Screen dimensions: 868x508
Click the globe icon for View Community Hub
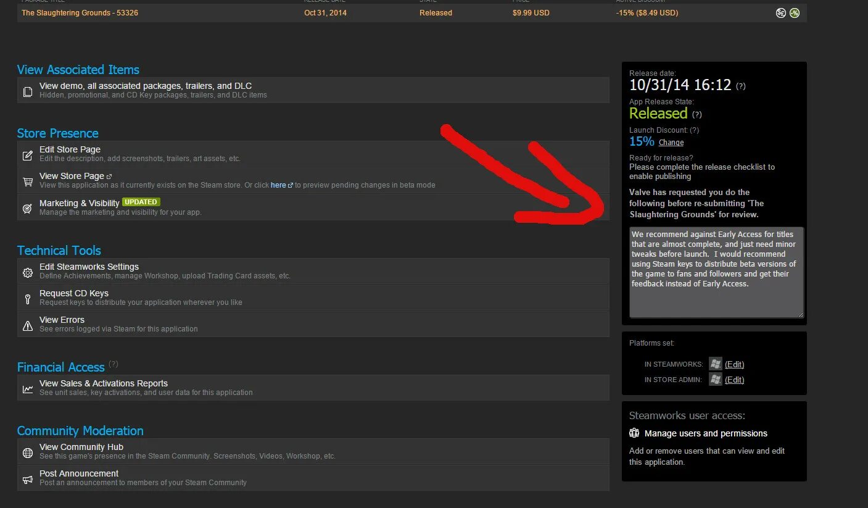coord(28,452)
